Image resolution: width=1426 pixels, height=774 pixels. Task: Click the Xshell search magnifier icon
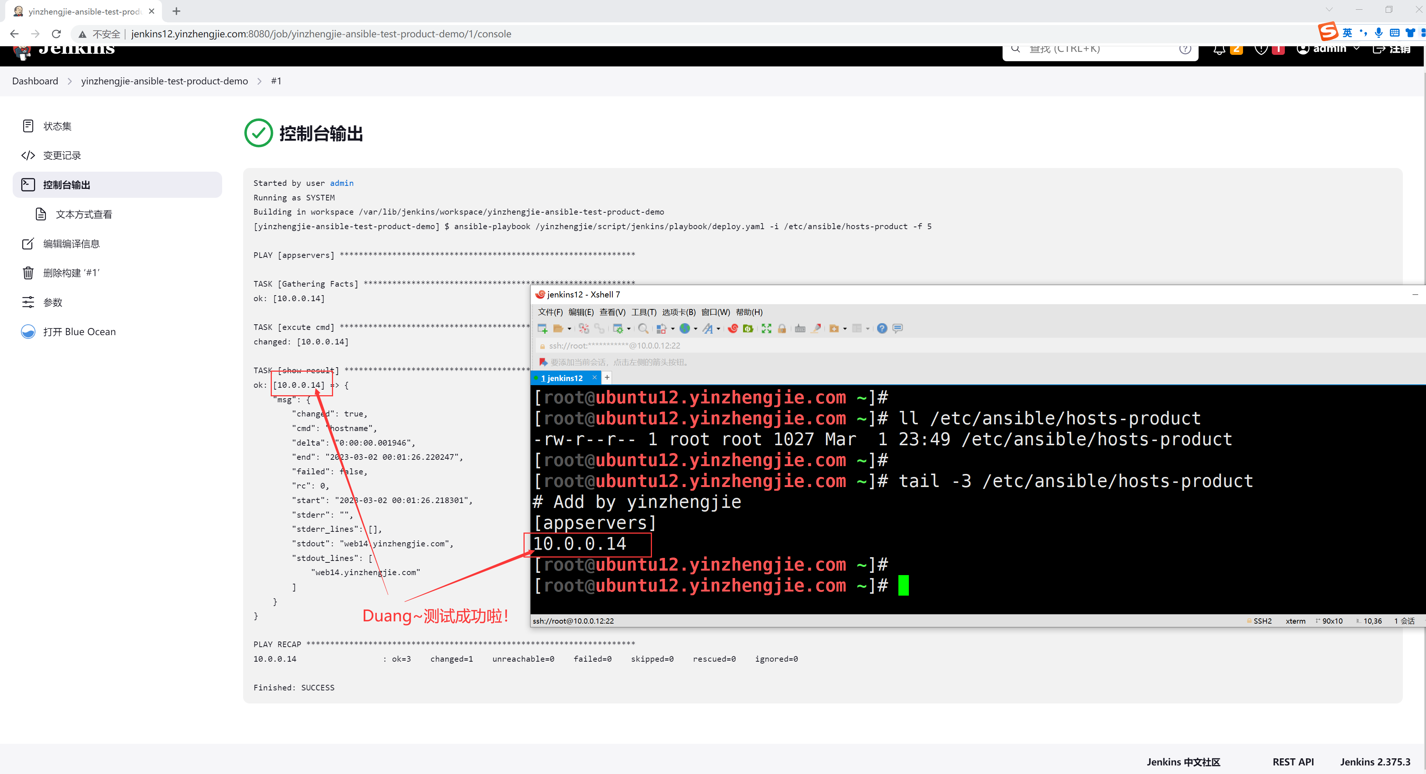[x=643, y=329]
